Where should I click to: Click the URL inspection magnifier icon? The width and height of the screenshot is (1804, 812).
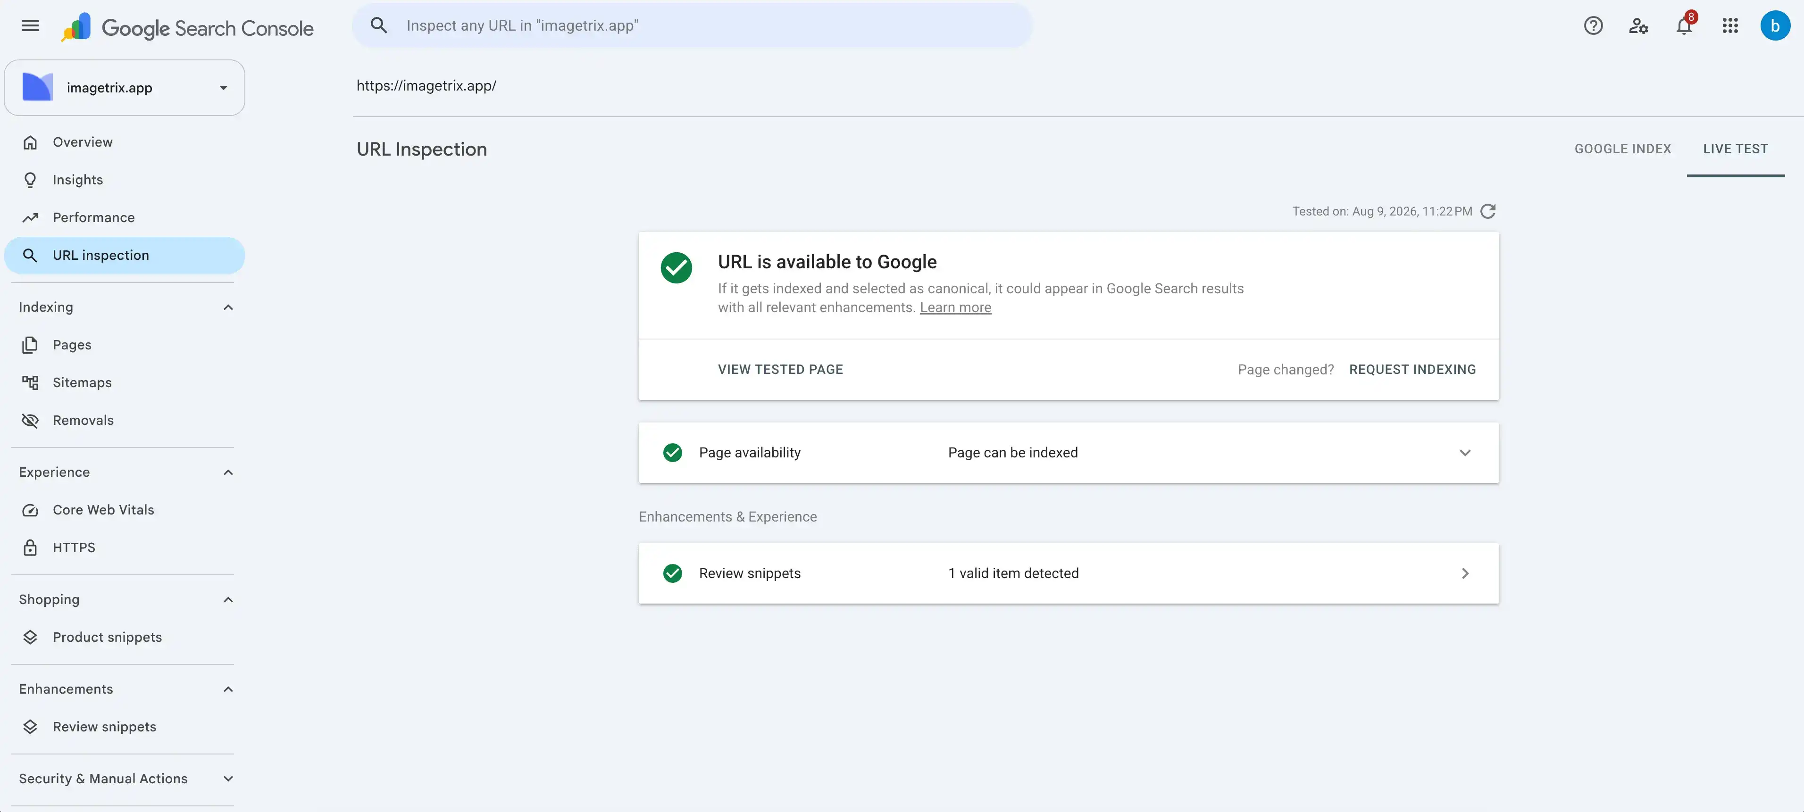[x=30, y=256]
